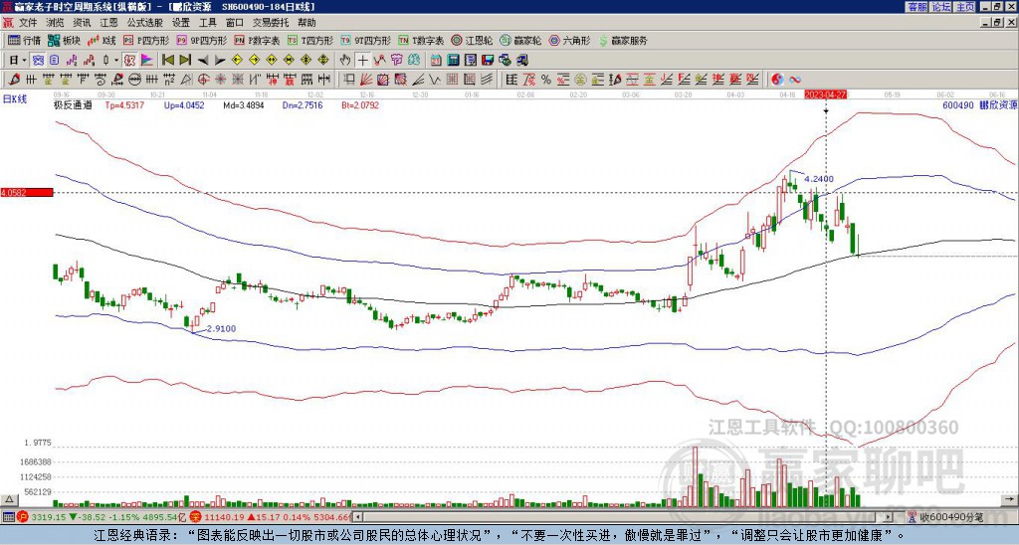1019x545 pixels.
Task: Open the 工具 menu
Action: [207, 23]
